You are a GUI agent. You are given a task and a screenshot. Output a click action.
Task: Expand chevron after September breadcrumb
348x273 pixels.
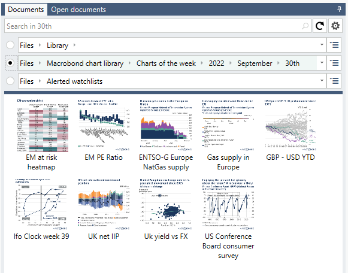pos(279,63)
